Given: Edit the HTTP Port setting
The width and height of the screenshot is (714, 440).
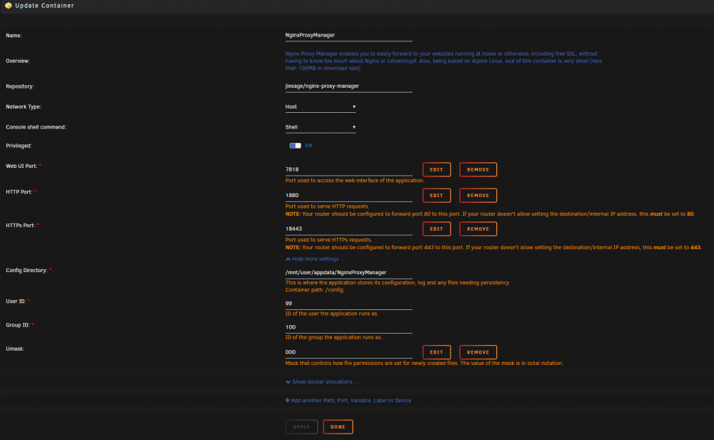Looking at the screenshot, I should click(437, 196).
